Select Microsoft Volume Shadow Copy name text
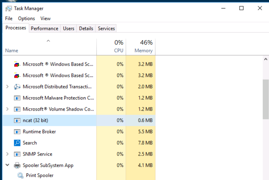 click(x=58, y=109)
